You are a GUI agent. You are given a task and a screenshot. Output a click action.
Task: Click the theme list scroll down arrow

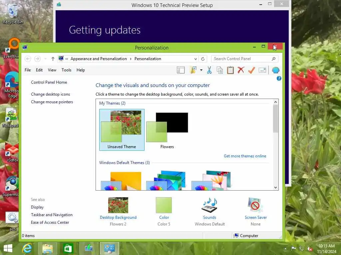click(275, 188)
